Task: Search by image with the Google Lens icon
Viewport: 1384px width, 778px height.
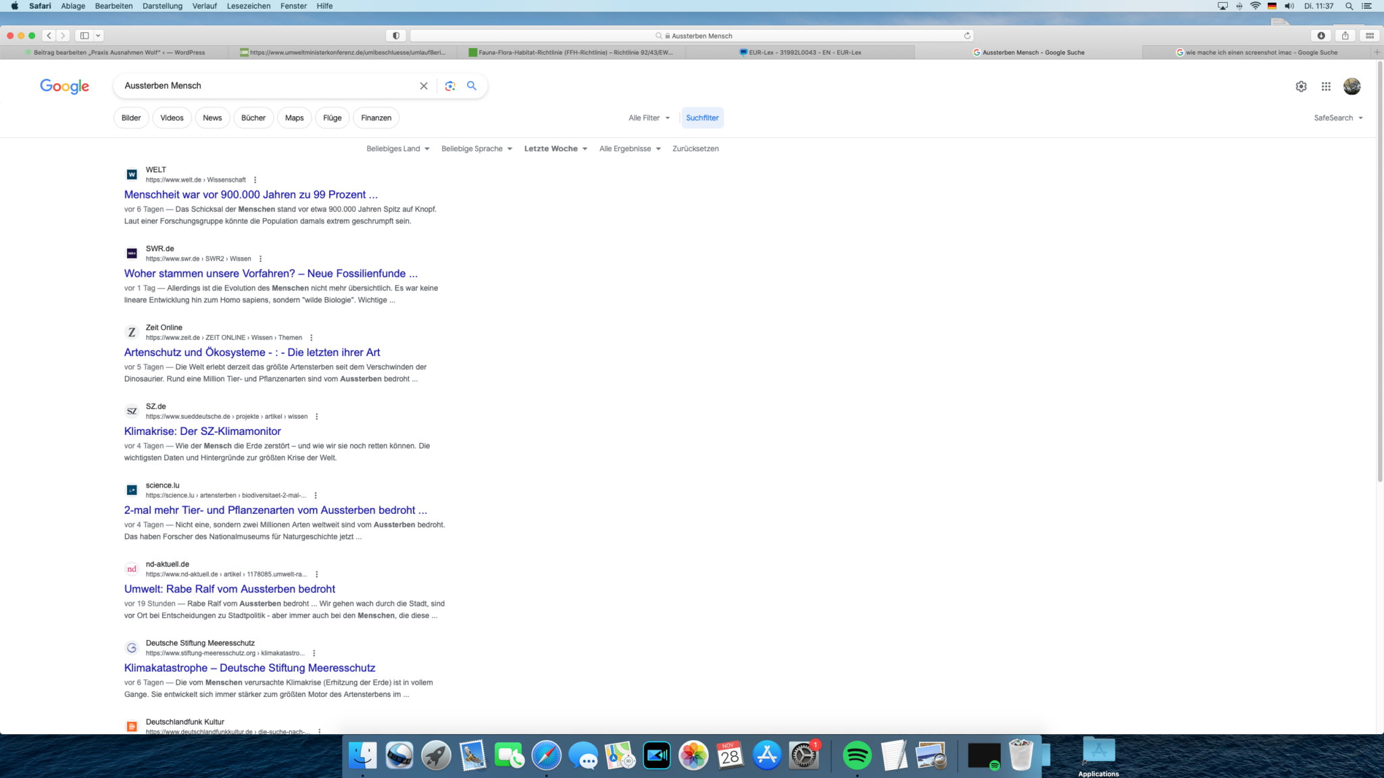Action: pyautogui.click(x=450, y=86)
